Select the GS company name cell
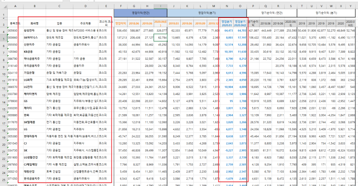Image resolution: width=358 pixels, height=186 pixels. pos(34,101)
